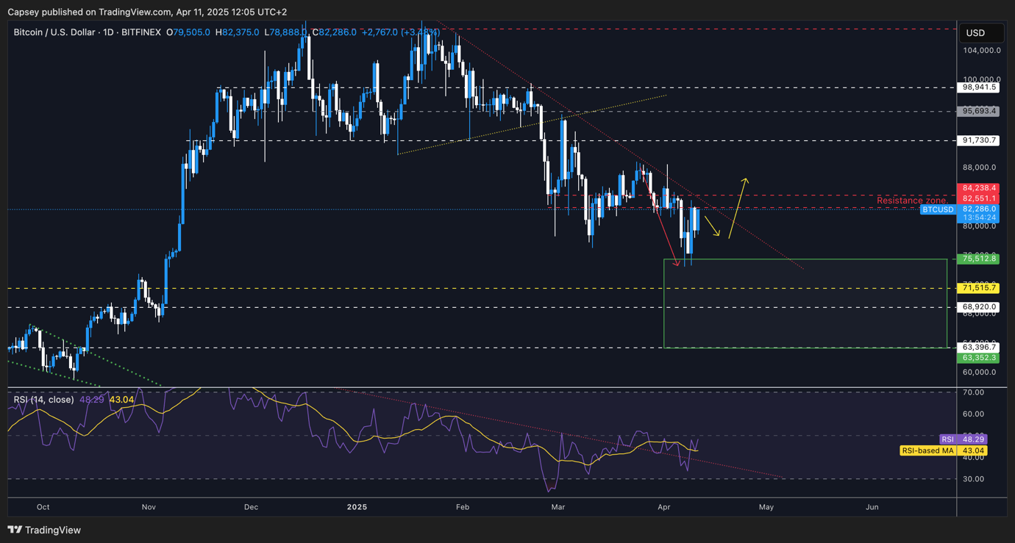Select the blue BTCUSD price label
The image size is (1015, 543).
(x=938, y=209)
